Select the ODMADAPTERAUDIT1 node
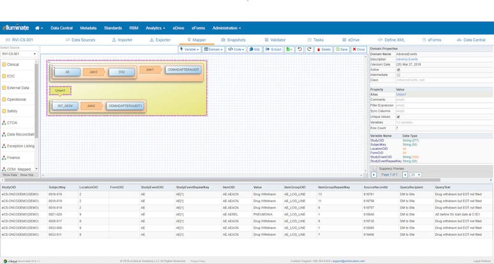Viewport: 494px width, 264px height. click(x=126, y=106)
